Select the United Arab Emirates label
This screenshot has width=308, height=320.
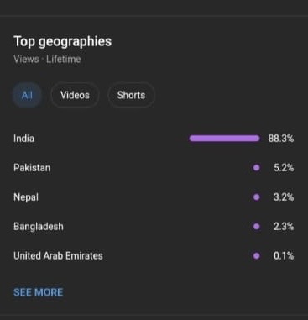point(58,255)
